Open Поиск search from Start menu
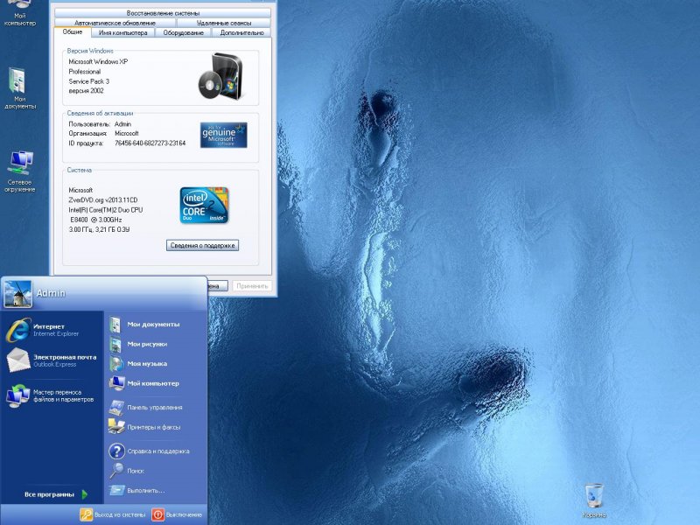This screenshot has height=525, width=700. click(127, 471)
